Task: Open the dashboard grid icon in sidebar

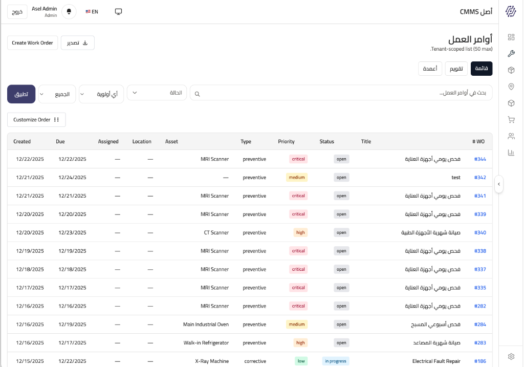Action: point(511,37)
